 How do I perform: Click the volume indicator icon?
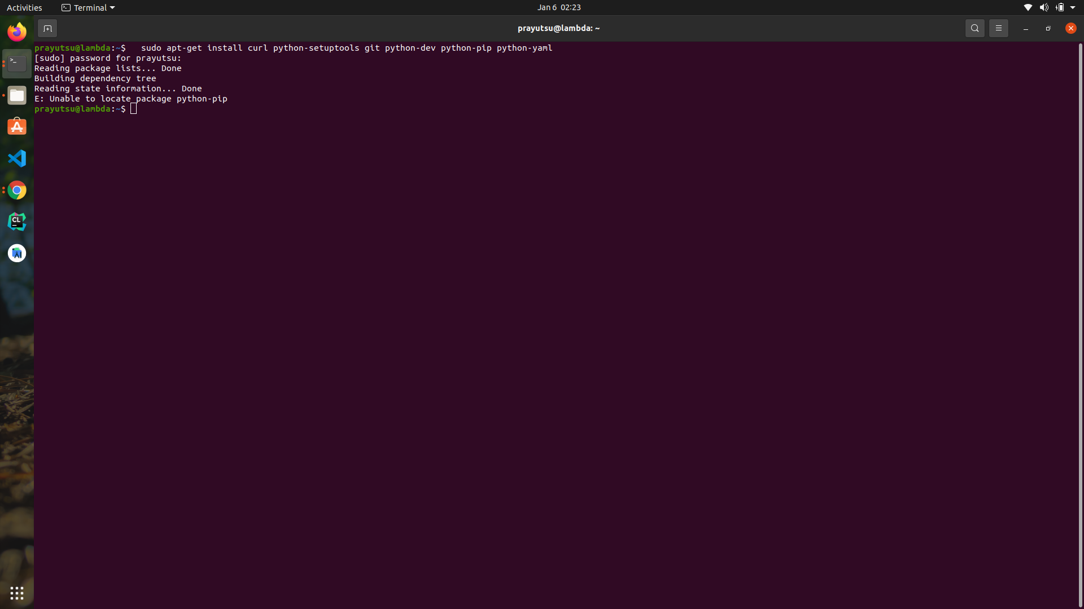(x=1043, y=7)
